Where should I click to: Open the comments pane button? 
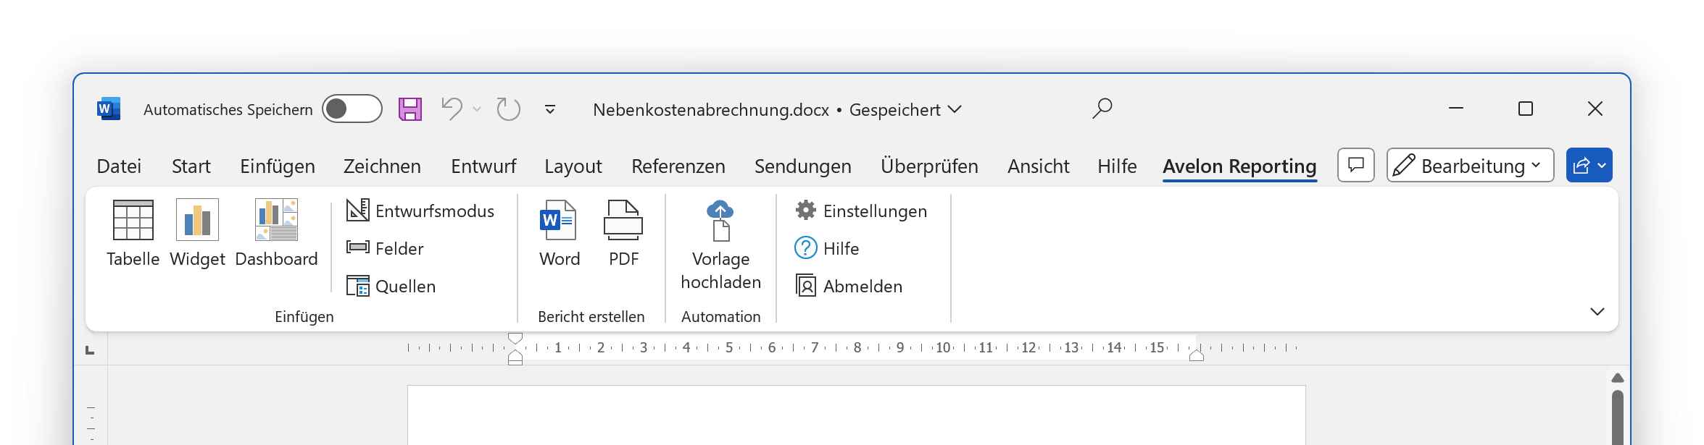[x=1356, y=165]
